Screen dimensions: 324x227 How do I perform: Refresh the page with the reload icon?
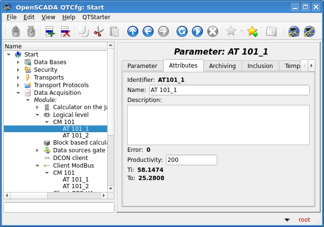point(182,32)
